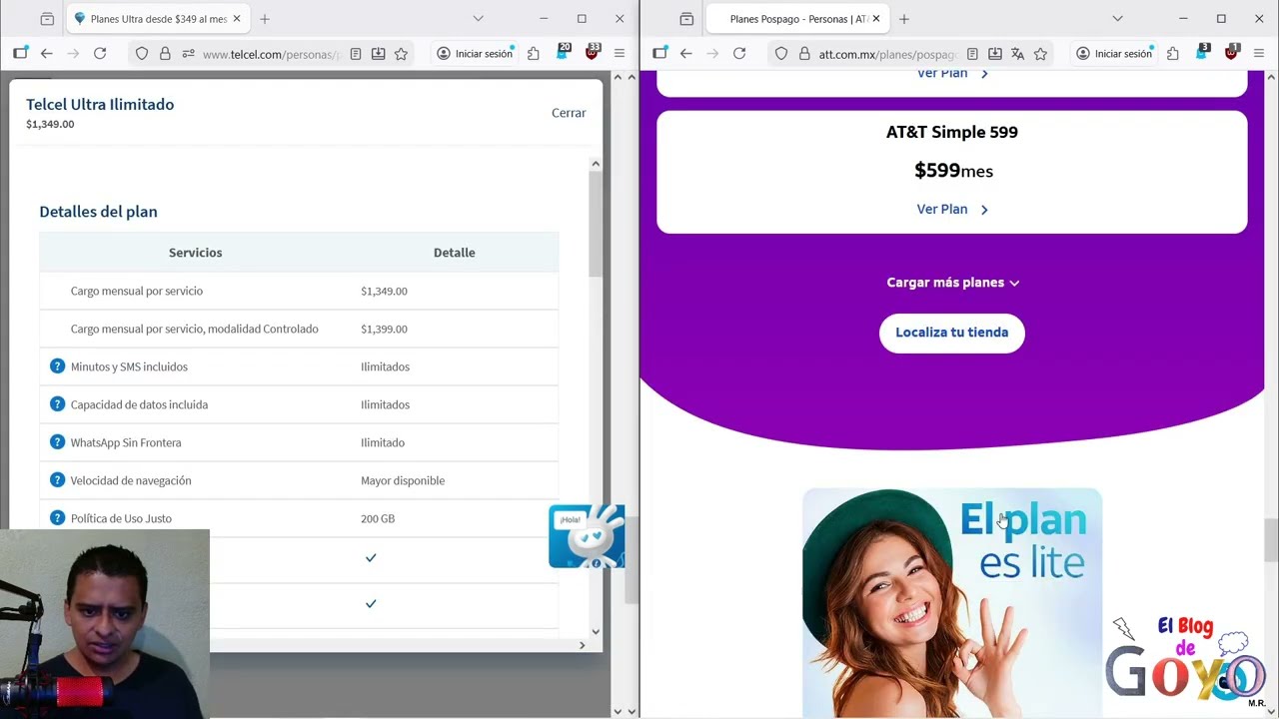The height and width of the screenshot is (719, 1279).
Task: Open uBlock shield extension in Telcel window
Action: tap(593, 52)
